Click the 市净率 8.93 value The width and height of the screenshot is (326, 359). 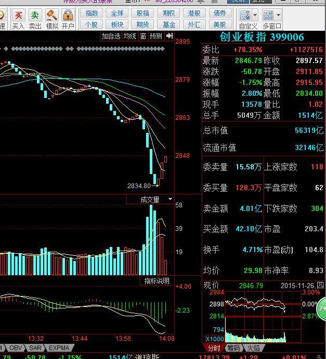pos(316,270)
